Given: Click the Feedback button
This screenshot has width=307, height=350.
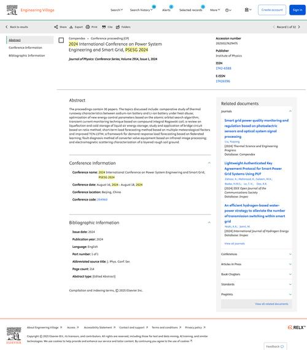Looking at the screenshot, I should click(x=275, y=346).
